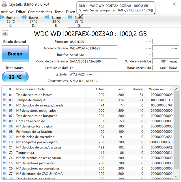The width and height of the screenshot is (181, 182).
Task: Click status dot for attribute 04 row
Action: [4, 105]
